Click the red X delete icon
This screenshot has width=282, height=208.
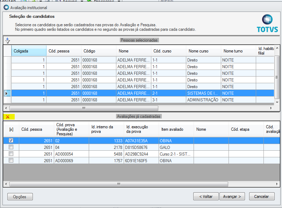point(8,117)
